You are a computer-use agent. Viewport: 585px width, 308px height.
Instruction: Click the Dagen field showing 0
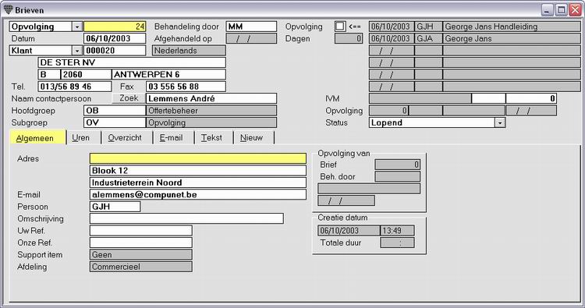[349, 38]
